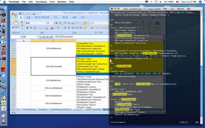Open the Excel Office button menu
Screen dimensions: 205x128
coord(14,14)
